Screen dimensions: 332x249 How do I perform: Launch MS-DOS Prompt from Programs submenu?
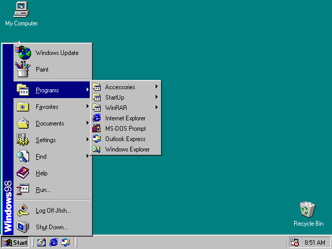point(126,128)
